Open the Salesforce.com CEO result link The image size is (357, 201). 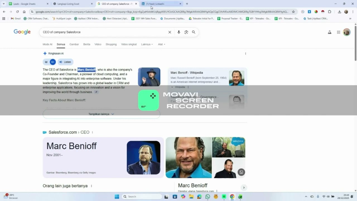[x=69, y=132]
